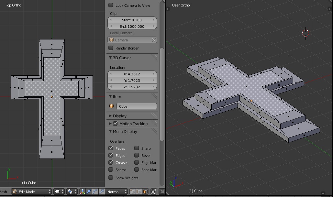This screenshot has width=333, height=197.
Task: Click the Cube item name field
Action: [136, 106]
